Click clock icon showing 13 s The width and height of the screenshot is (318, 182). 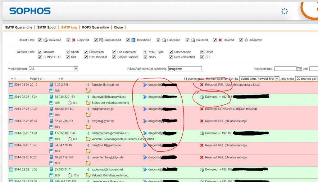click(x=70, y=176)
